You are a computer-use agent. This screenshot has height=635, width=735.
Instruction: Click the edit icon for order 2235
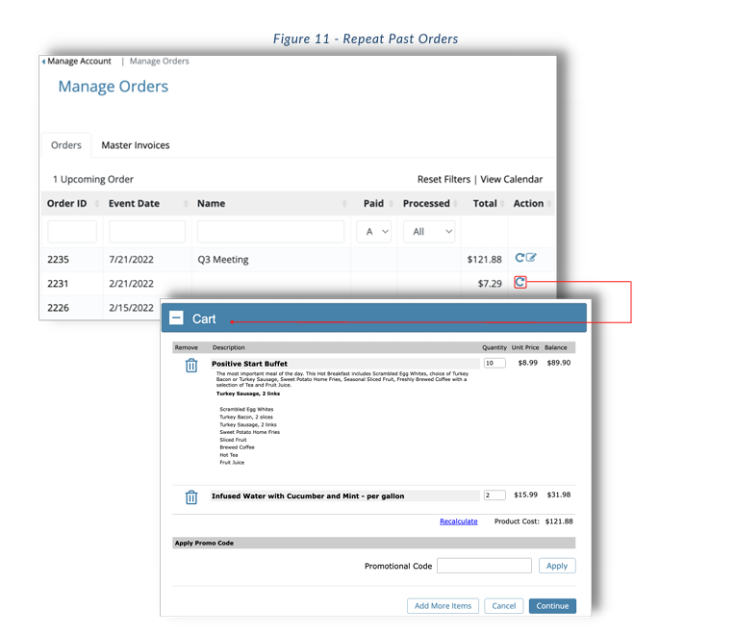(x=531, y=257)
